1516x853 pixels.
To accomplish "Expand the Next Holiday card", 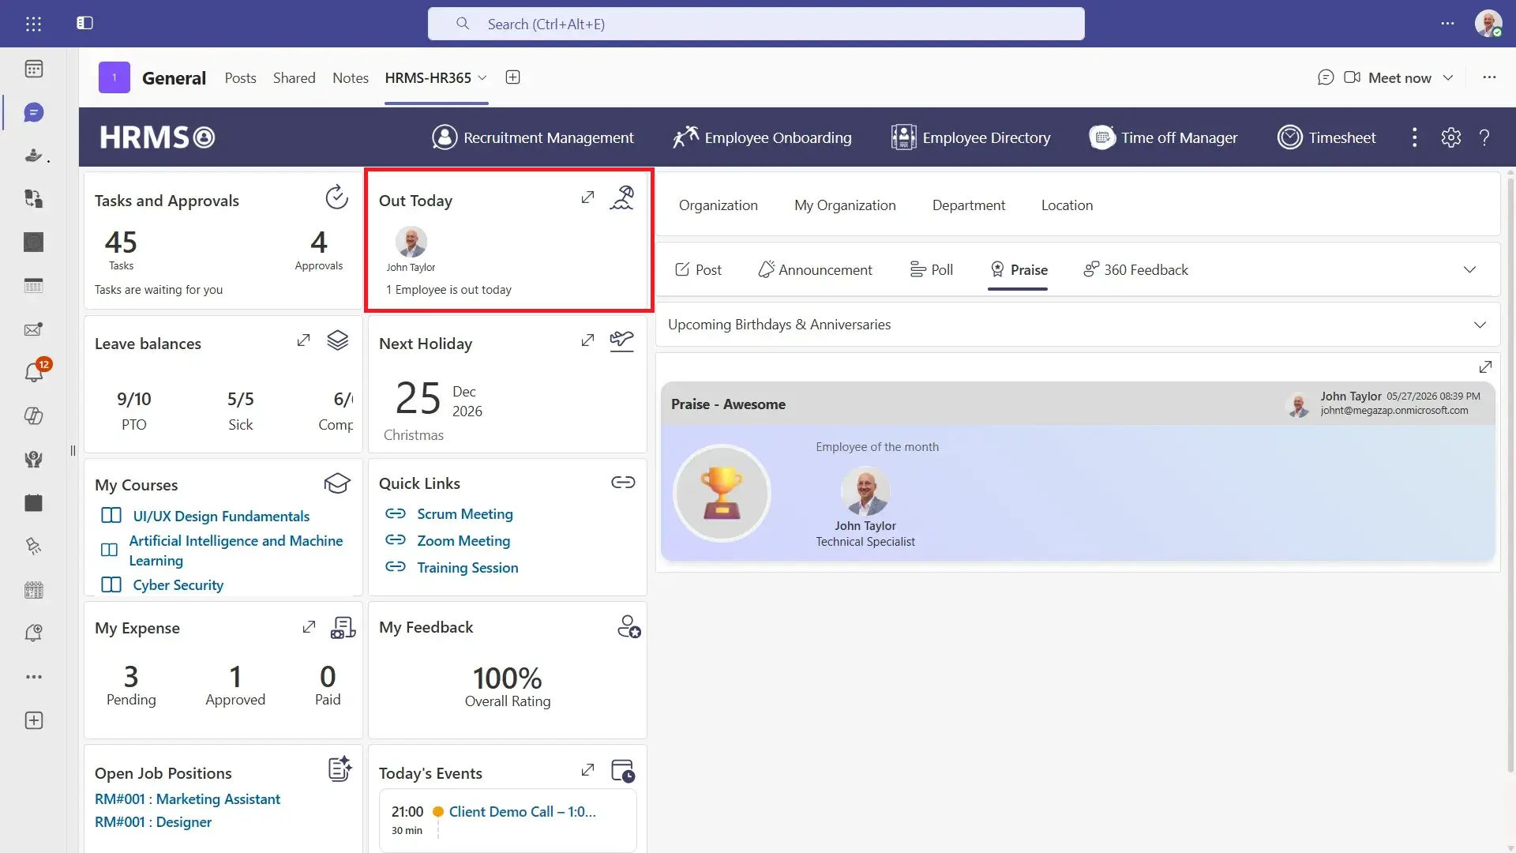I will (587, 340).
